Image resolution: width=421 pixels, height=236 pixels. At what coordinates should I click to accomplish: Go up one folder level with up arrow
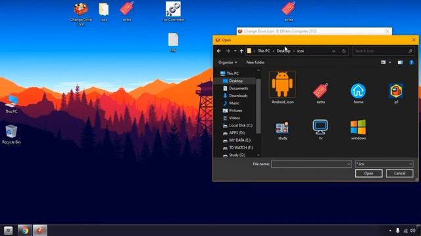pos(241,51)
